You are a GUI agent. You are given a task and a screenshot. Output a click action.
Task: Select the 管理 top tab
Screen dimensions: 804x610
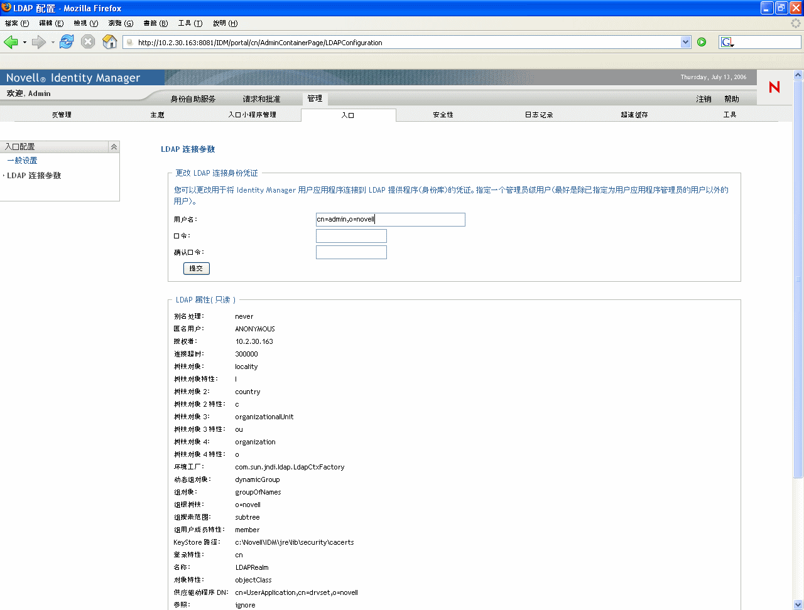(x=315, y=99)
